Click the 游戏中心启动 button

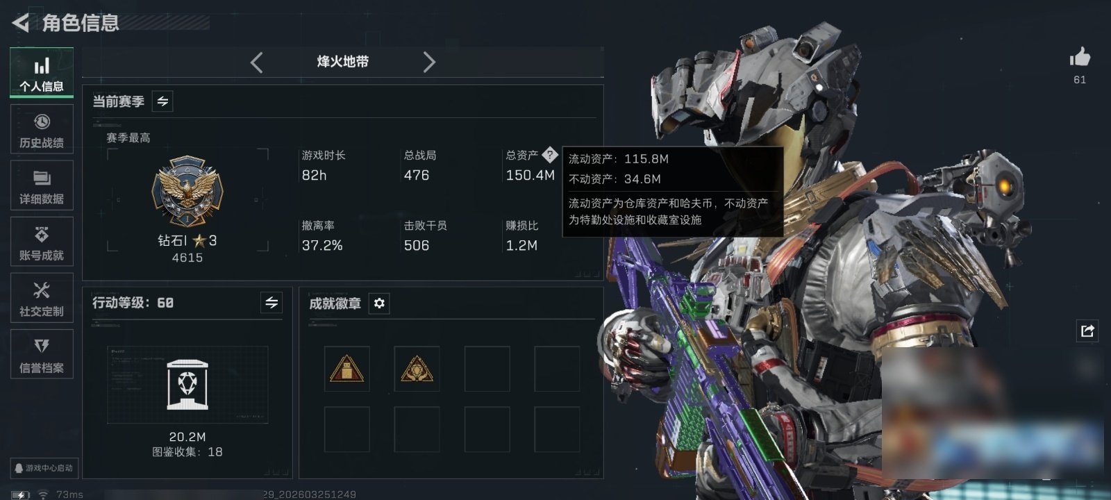click(x=43, y=468)
